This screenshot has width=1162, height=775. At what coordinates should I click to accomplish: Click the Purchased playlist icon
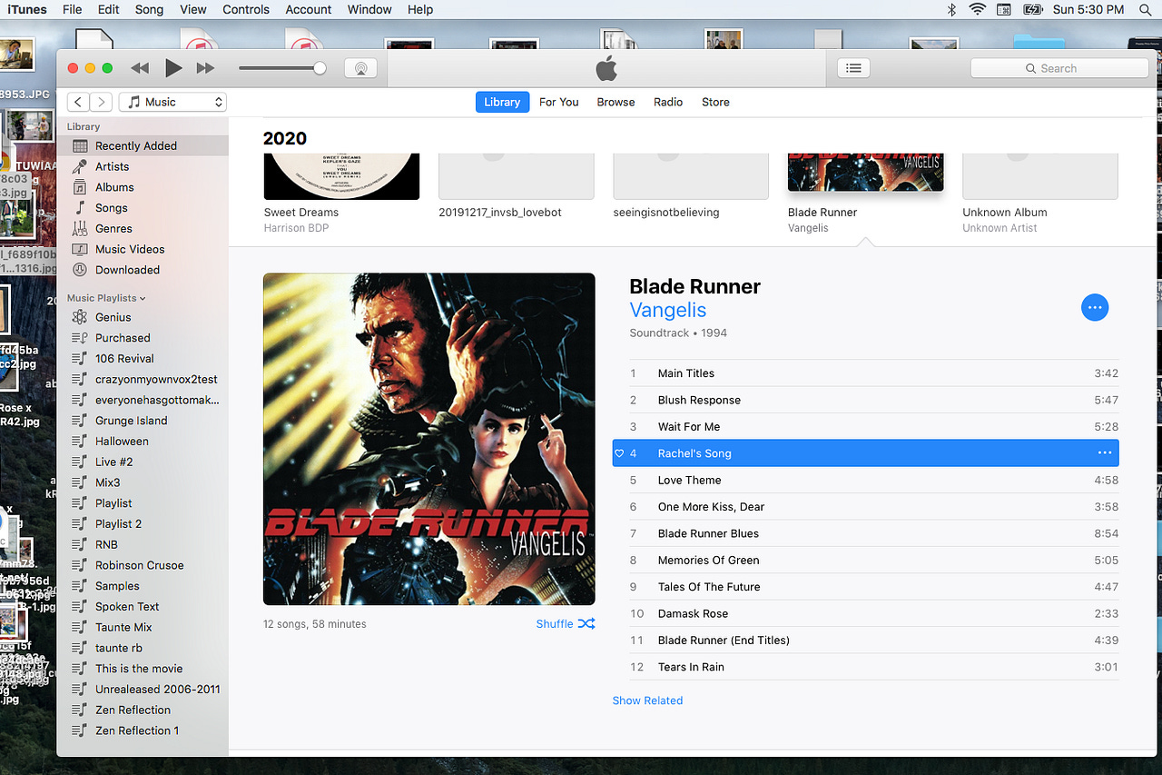(80, 338)
